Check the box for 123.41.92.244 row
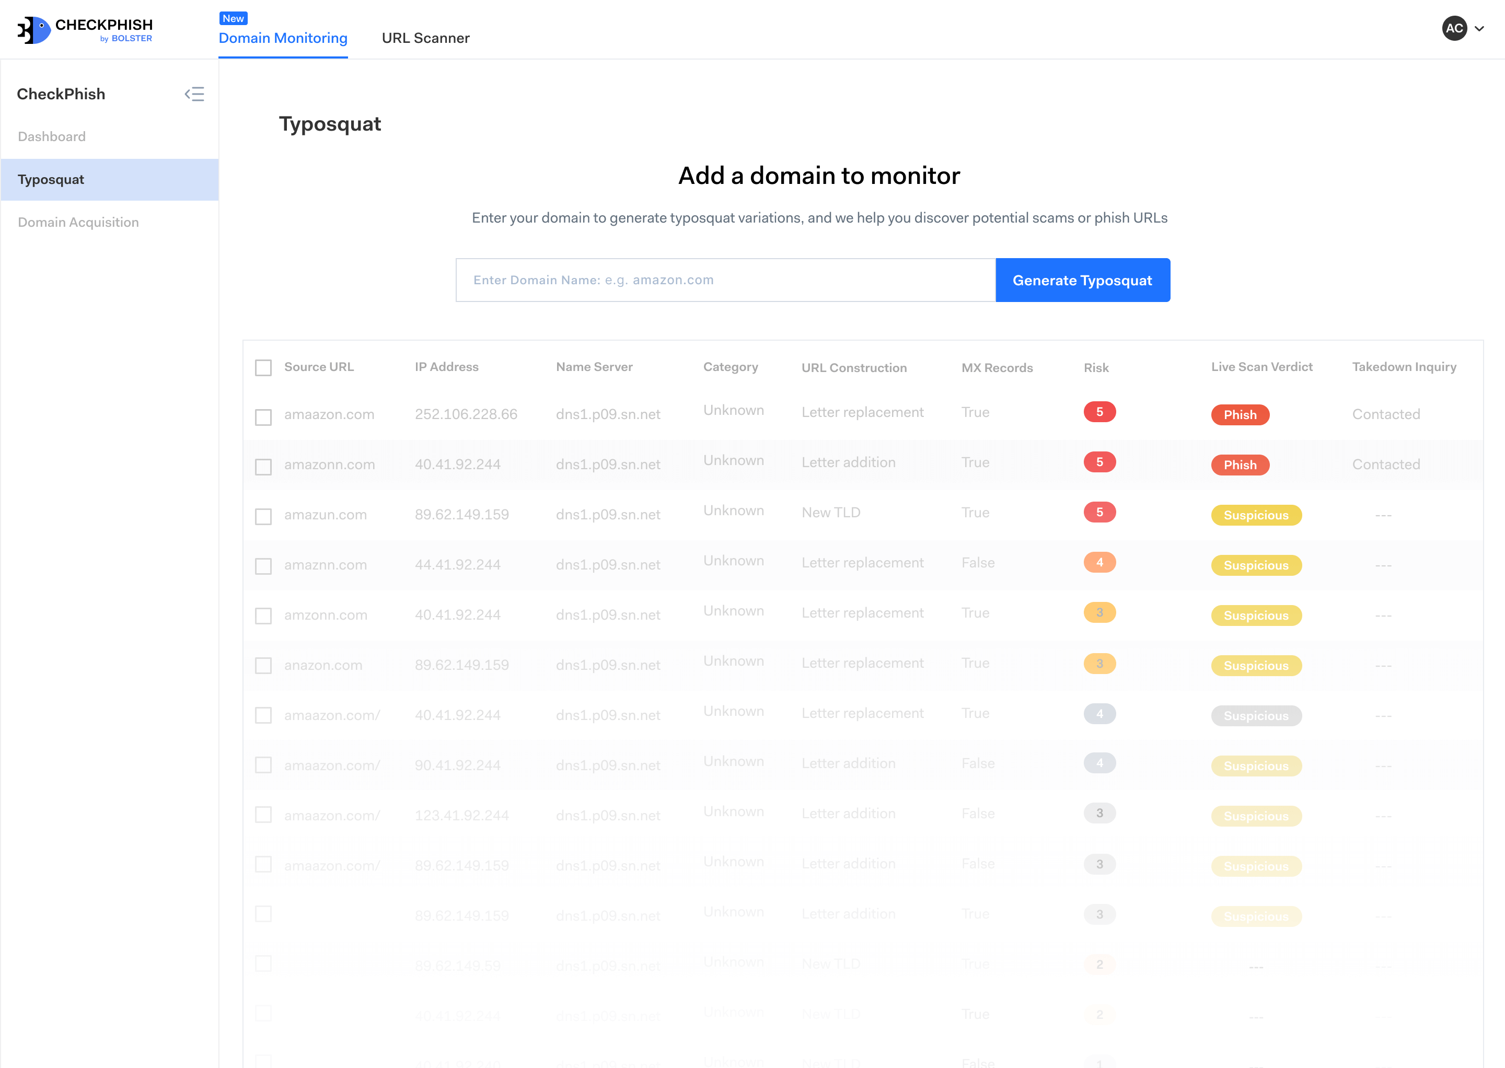This screenshot has width=1505, height=1068. pos(263,815)
